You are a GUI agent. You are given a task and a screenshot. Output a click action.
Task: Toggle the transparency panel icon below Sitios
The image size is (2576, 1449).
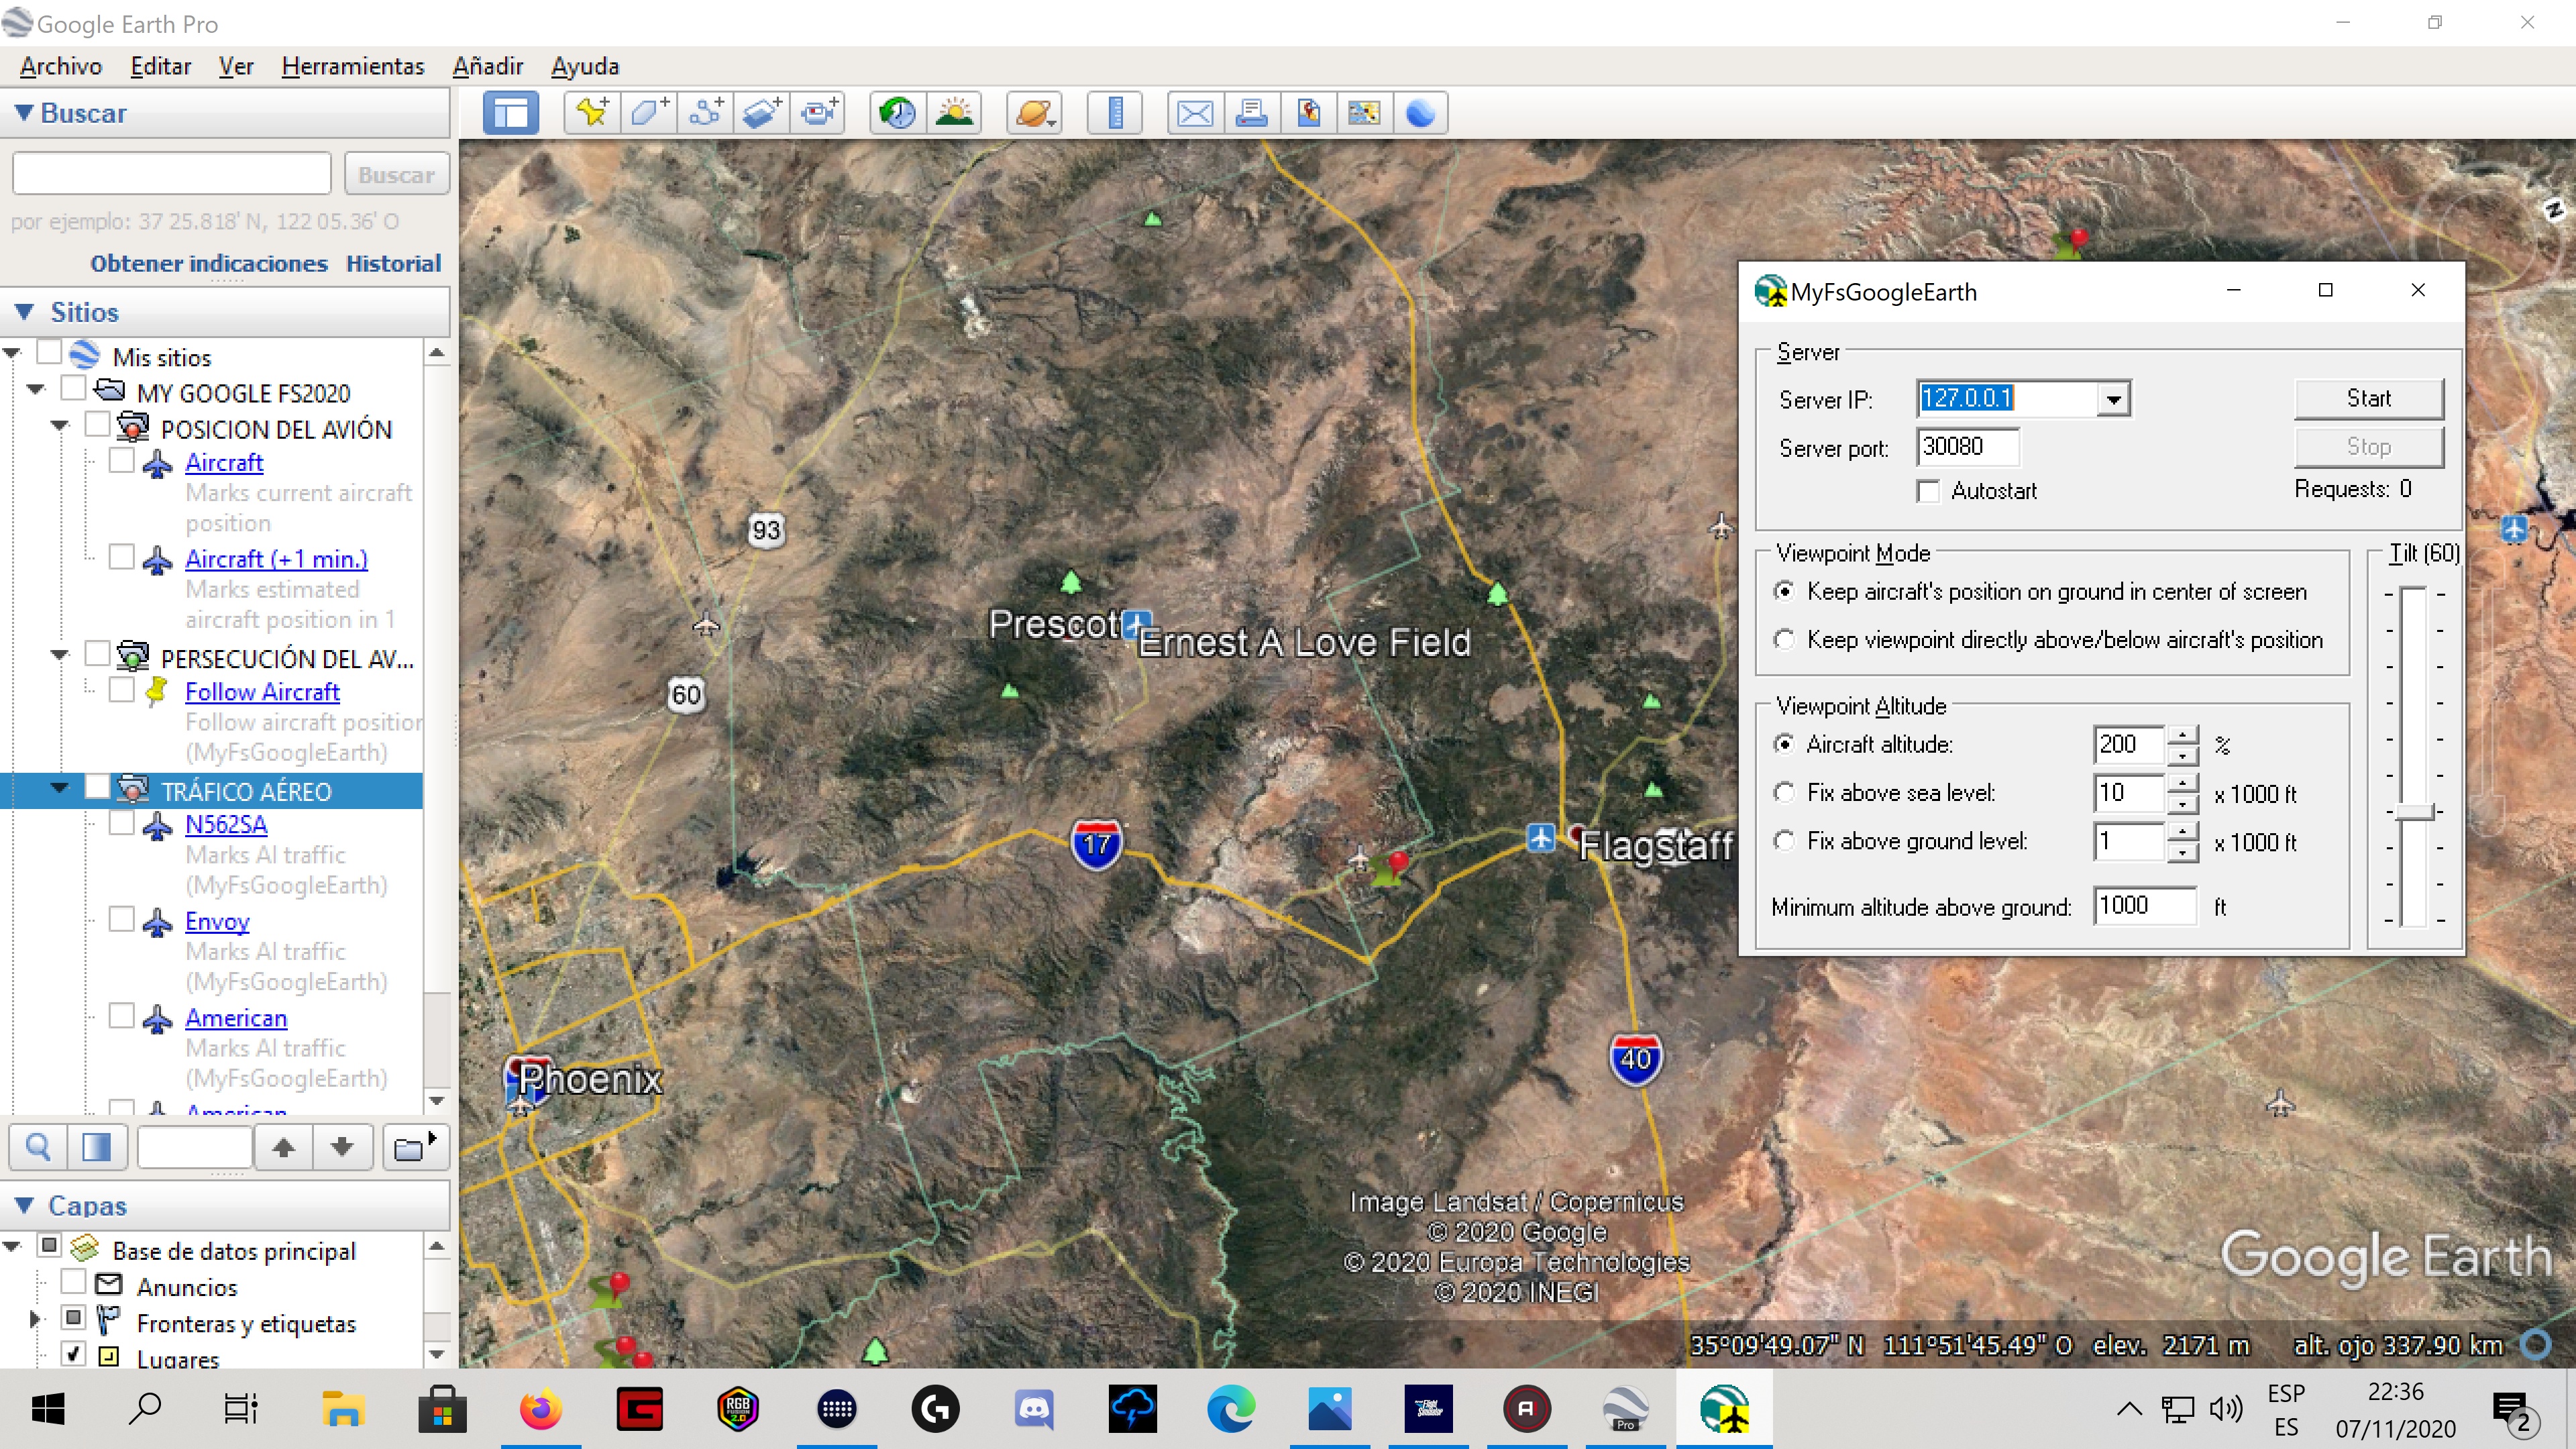tap(97, 1147)
